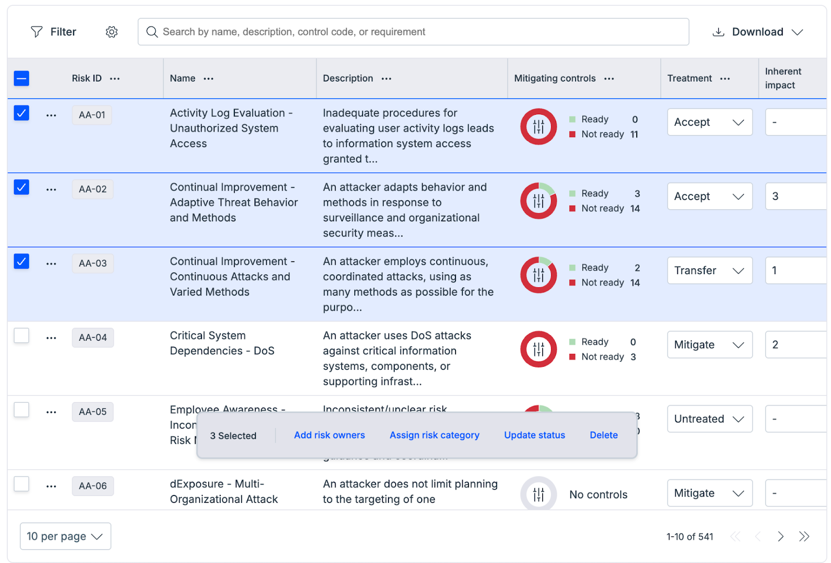Click Update status bulk action

point(534,435)
